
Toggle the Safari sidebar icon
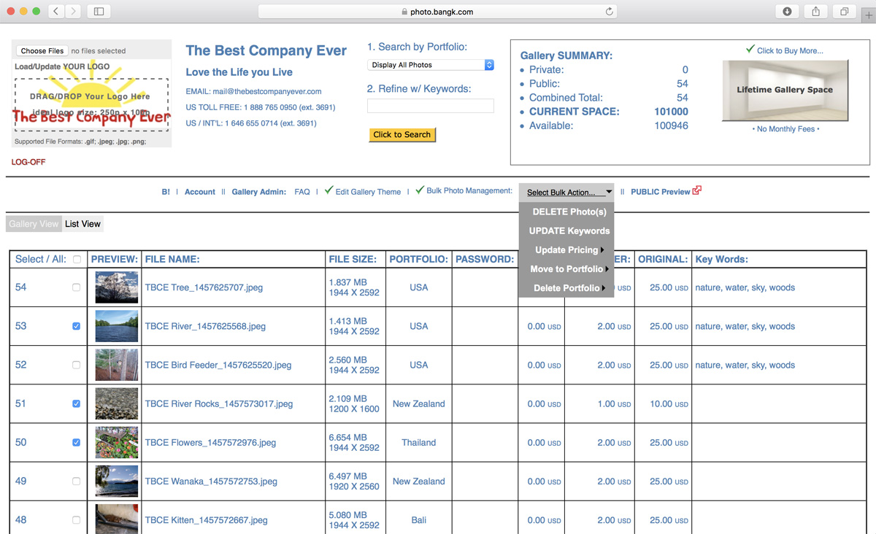(x=99, y=11)
